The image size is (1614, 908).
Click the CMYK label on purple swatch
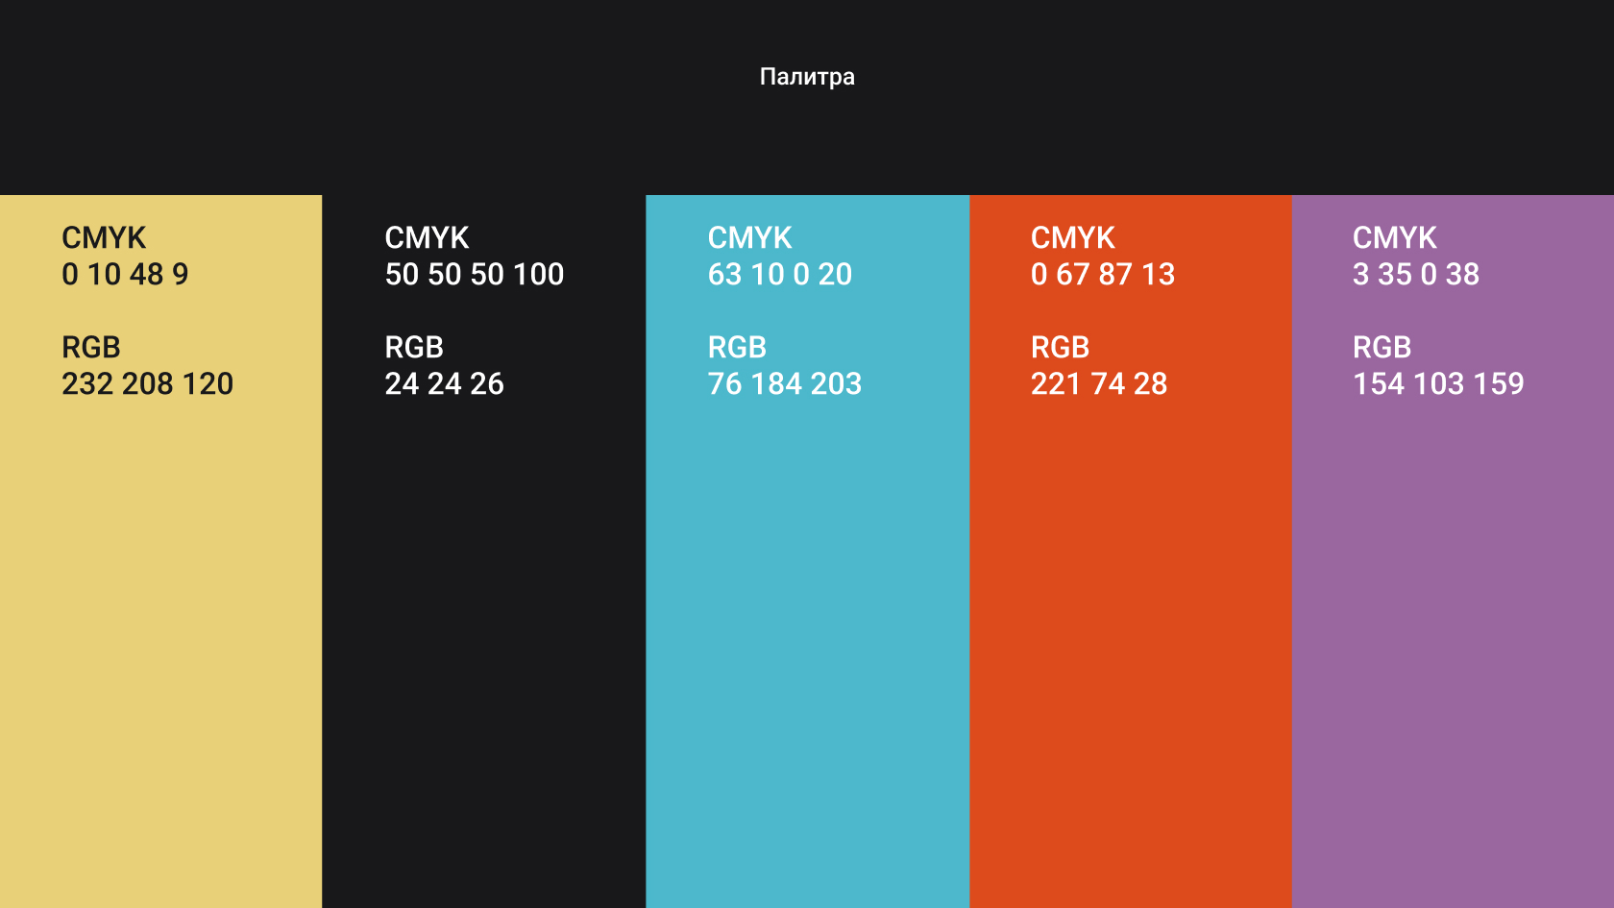click(1395, 238)
